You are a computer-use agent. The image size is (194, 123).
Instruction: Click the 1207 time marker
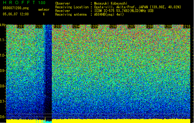pyautogui.click(x=131, y=26)
